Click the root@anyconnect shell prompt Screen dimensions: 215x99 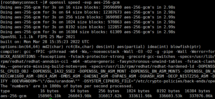(24, 3)
